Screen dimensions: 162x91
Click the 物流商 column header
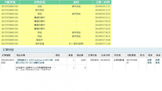pyautogui.click(x=117, y=55)
